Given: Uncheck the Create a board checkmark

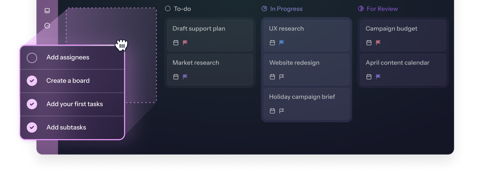Looking at the screenshot, I should click(x=32, y=81).
